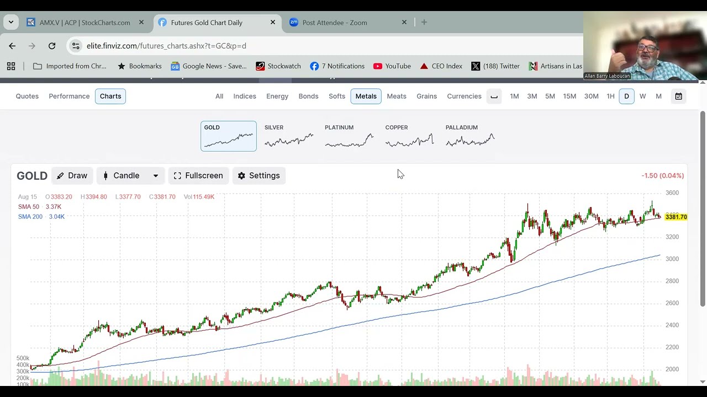This screenshot has width=707, height=397.
Task: Enter Fullscreen chart mode
Action: click(x=198, y=175)
